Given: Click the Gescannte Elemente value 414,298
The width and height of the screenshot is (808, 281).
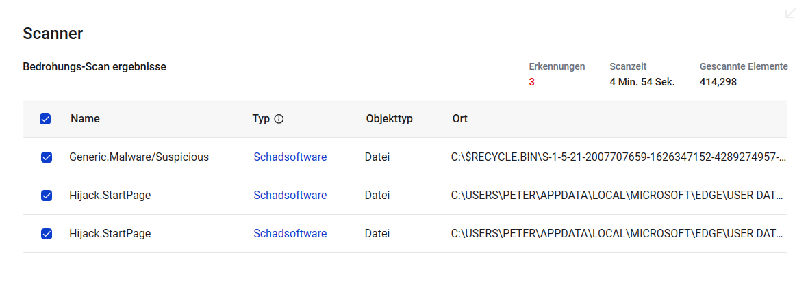Looking at the screenshot, I should click(x=718, y=82).
